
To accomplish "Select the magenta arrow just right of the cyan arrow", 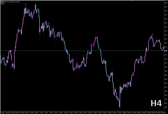I will [x=49, y=23].
